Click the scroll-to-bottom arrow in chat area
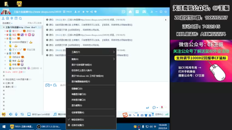232x130 pixels. (x=166, y=20)
